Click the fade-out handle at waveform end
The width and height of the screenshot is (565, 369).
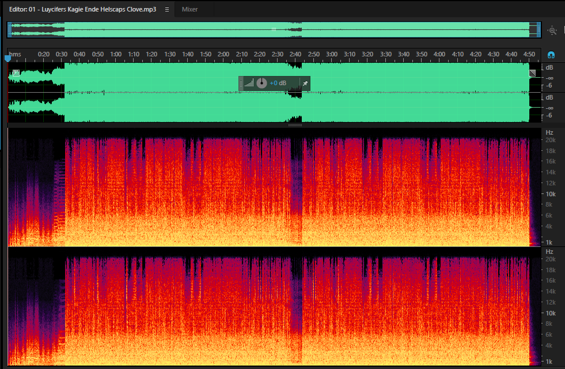(x=532, y=73)
